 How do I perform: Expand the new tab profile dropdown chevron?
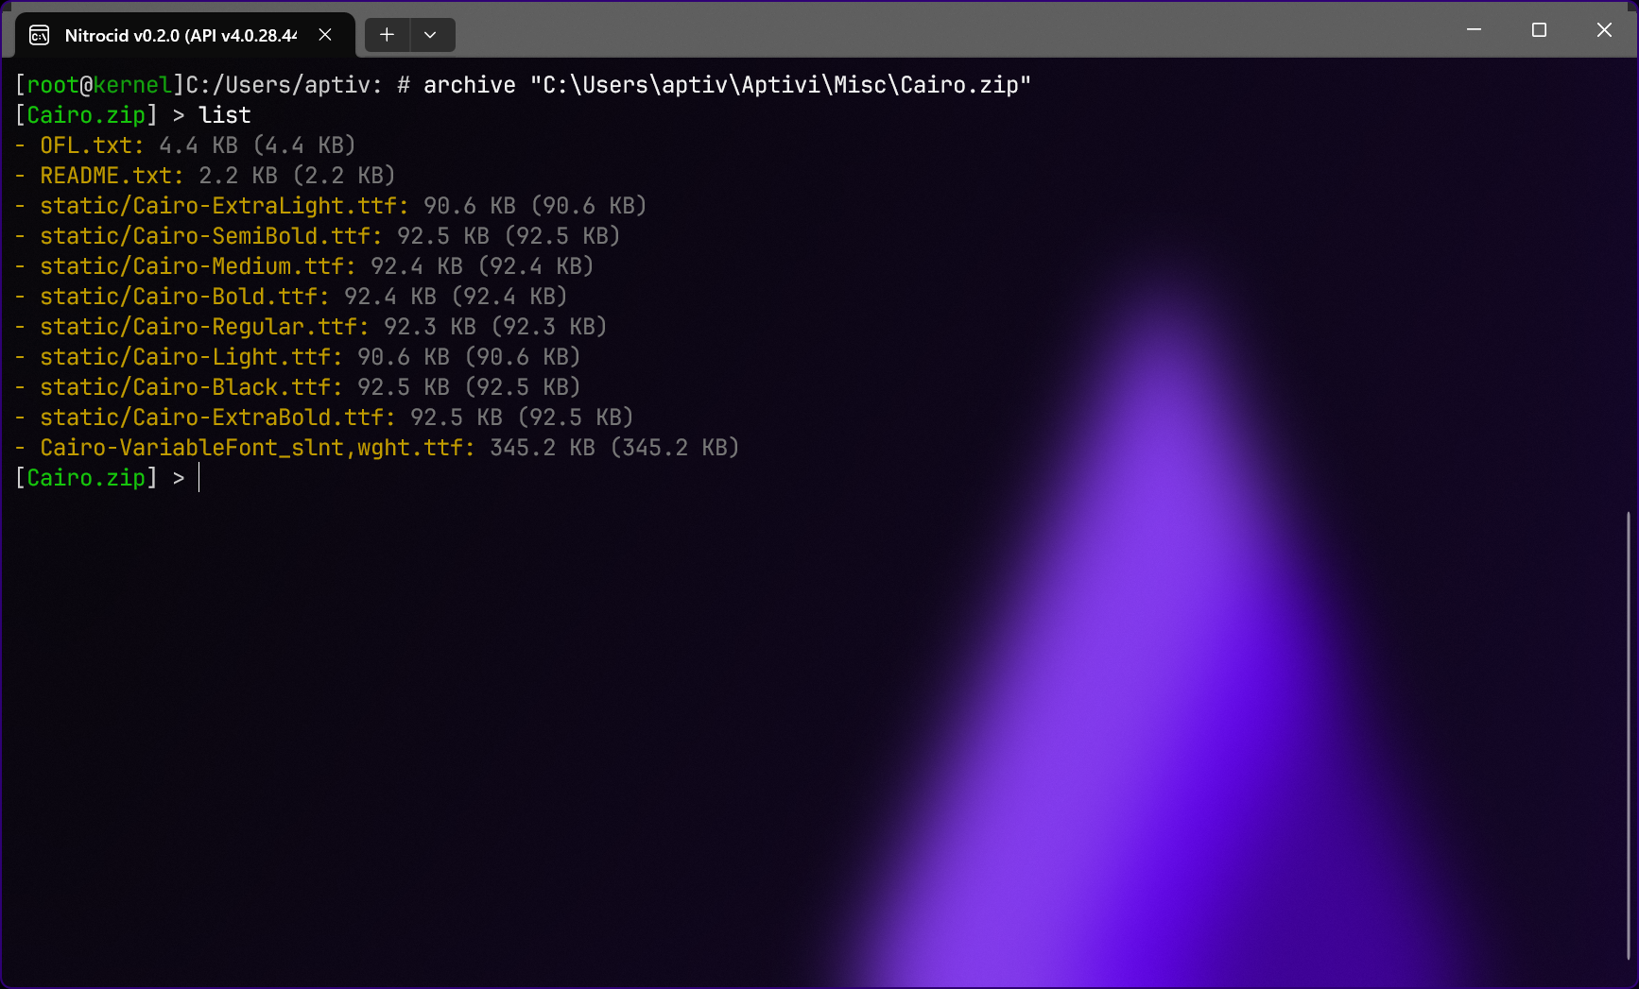[x=430, y=35]
